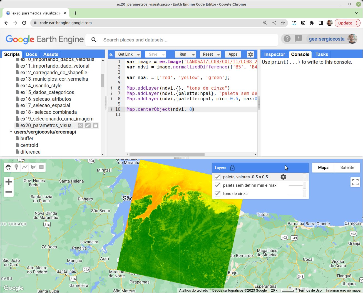
Task: Uncheck 'tons de cinza' layer
Action: pyautogui.click(x=218, y=193)
